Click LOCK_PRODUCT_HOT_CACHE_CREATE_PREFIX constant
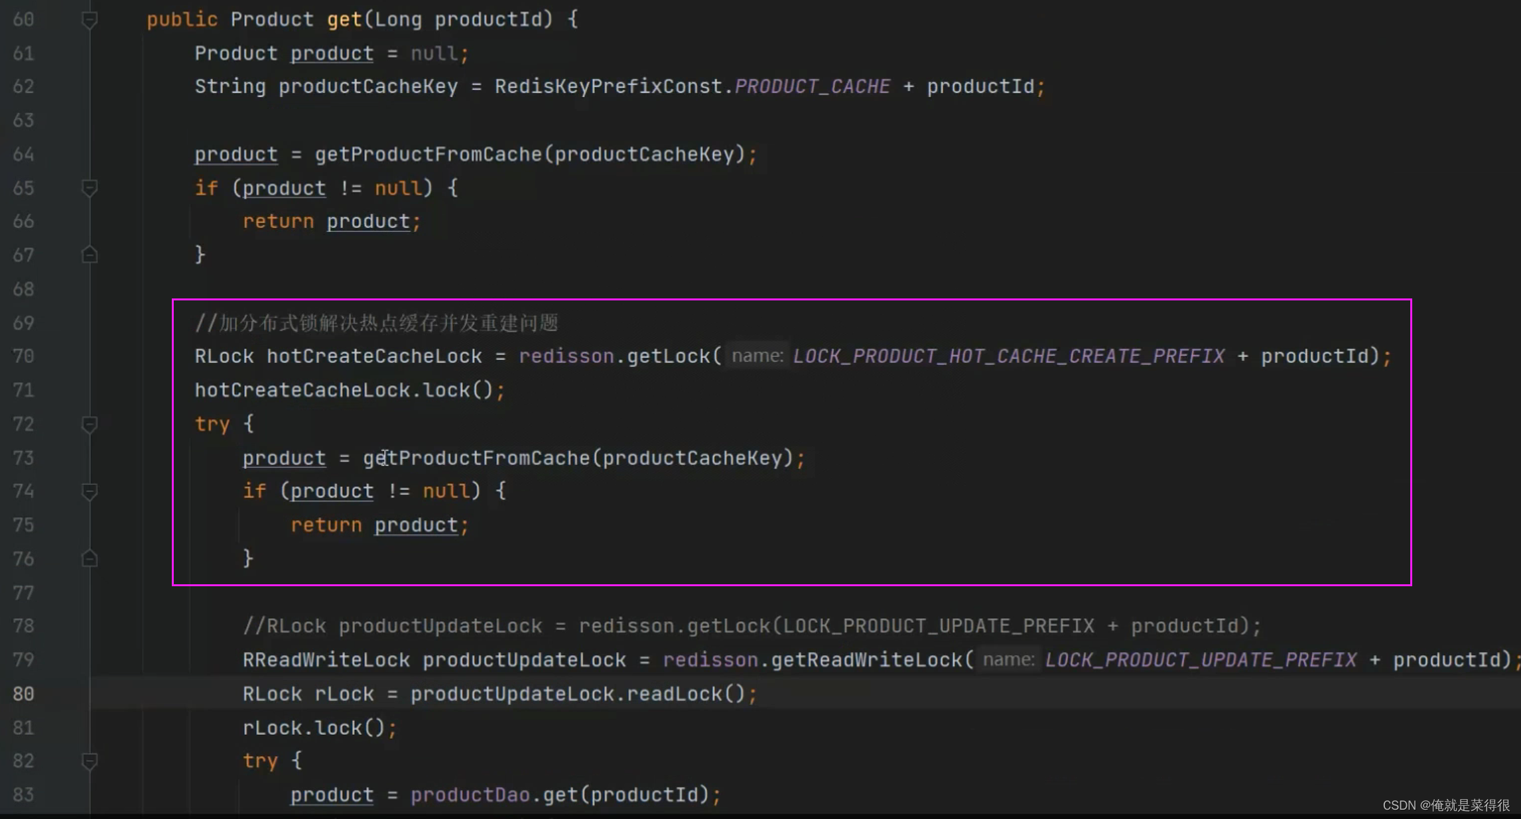1521x819 pixels. point(1009,356)
